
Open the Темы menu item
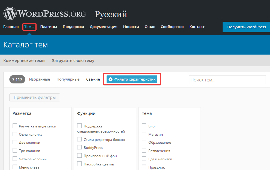pyautogui.click(x=29, y=27)
